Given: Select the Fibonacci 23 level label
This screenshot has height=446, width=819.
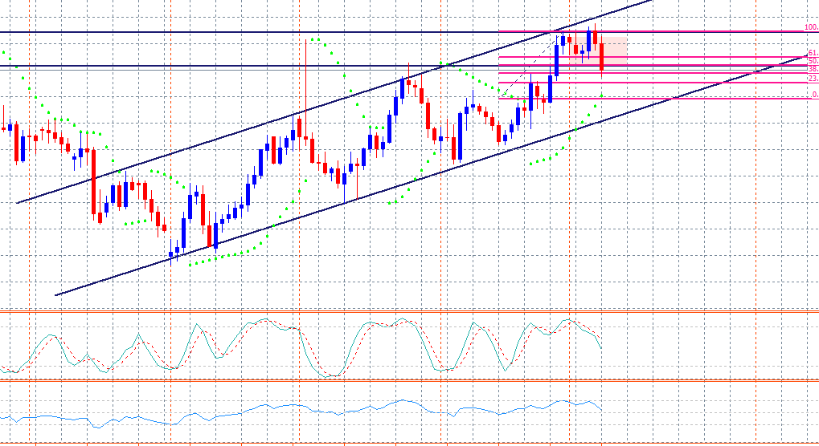Looking at the screenshot, I should [x=813, y=78].
